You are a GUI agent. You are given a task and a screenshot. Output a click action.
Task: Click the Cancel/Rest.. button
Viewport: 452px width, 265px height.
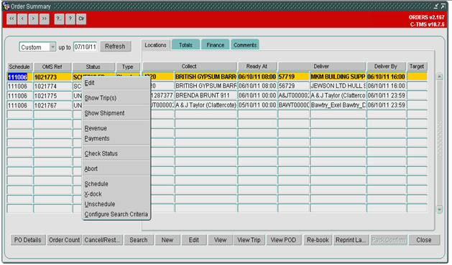103,240
